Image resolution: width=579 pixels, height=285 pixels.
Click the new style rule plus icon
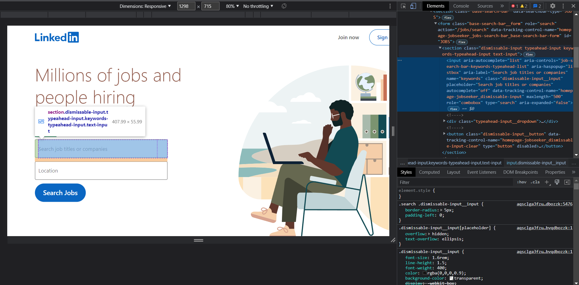[547, 182]
